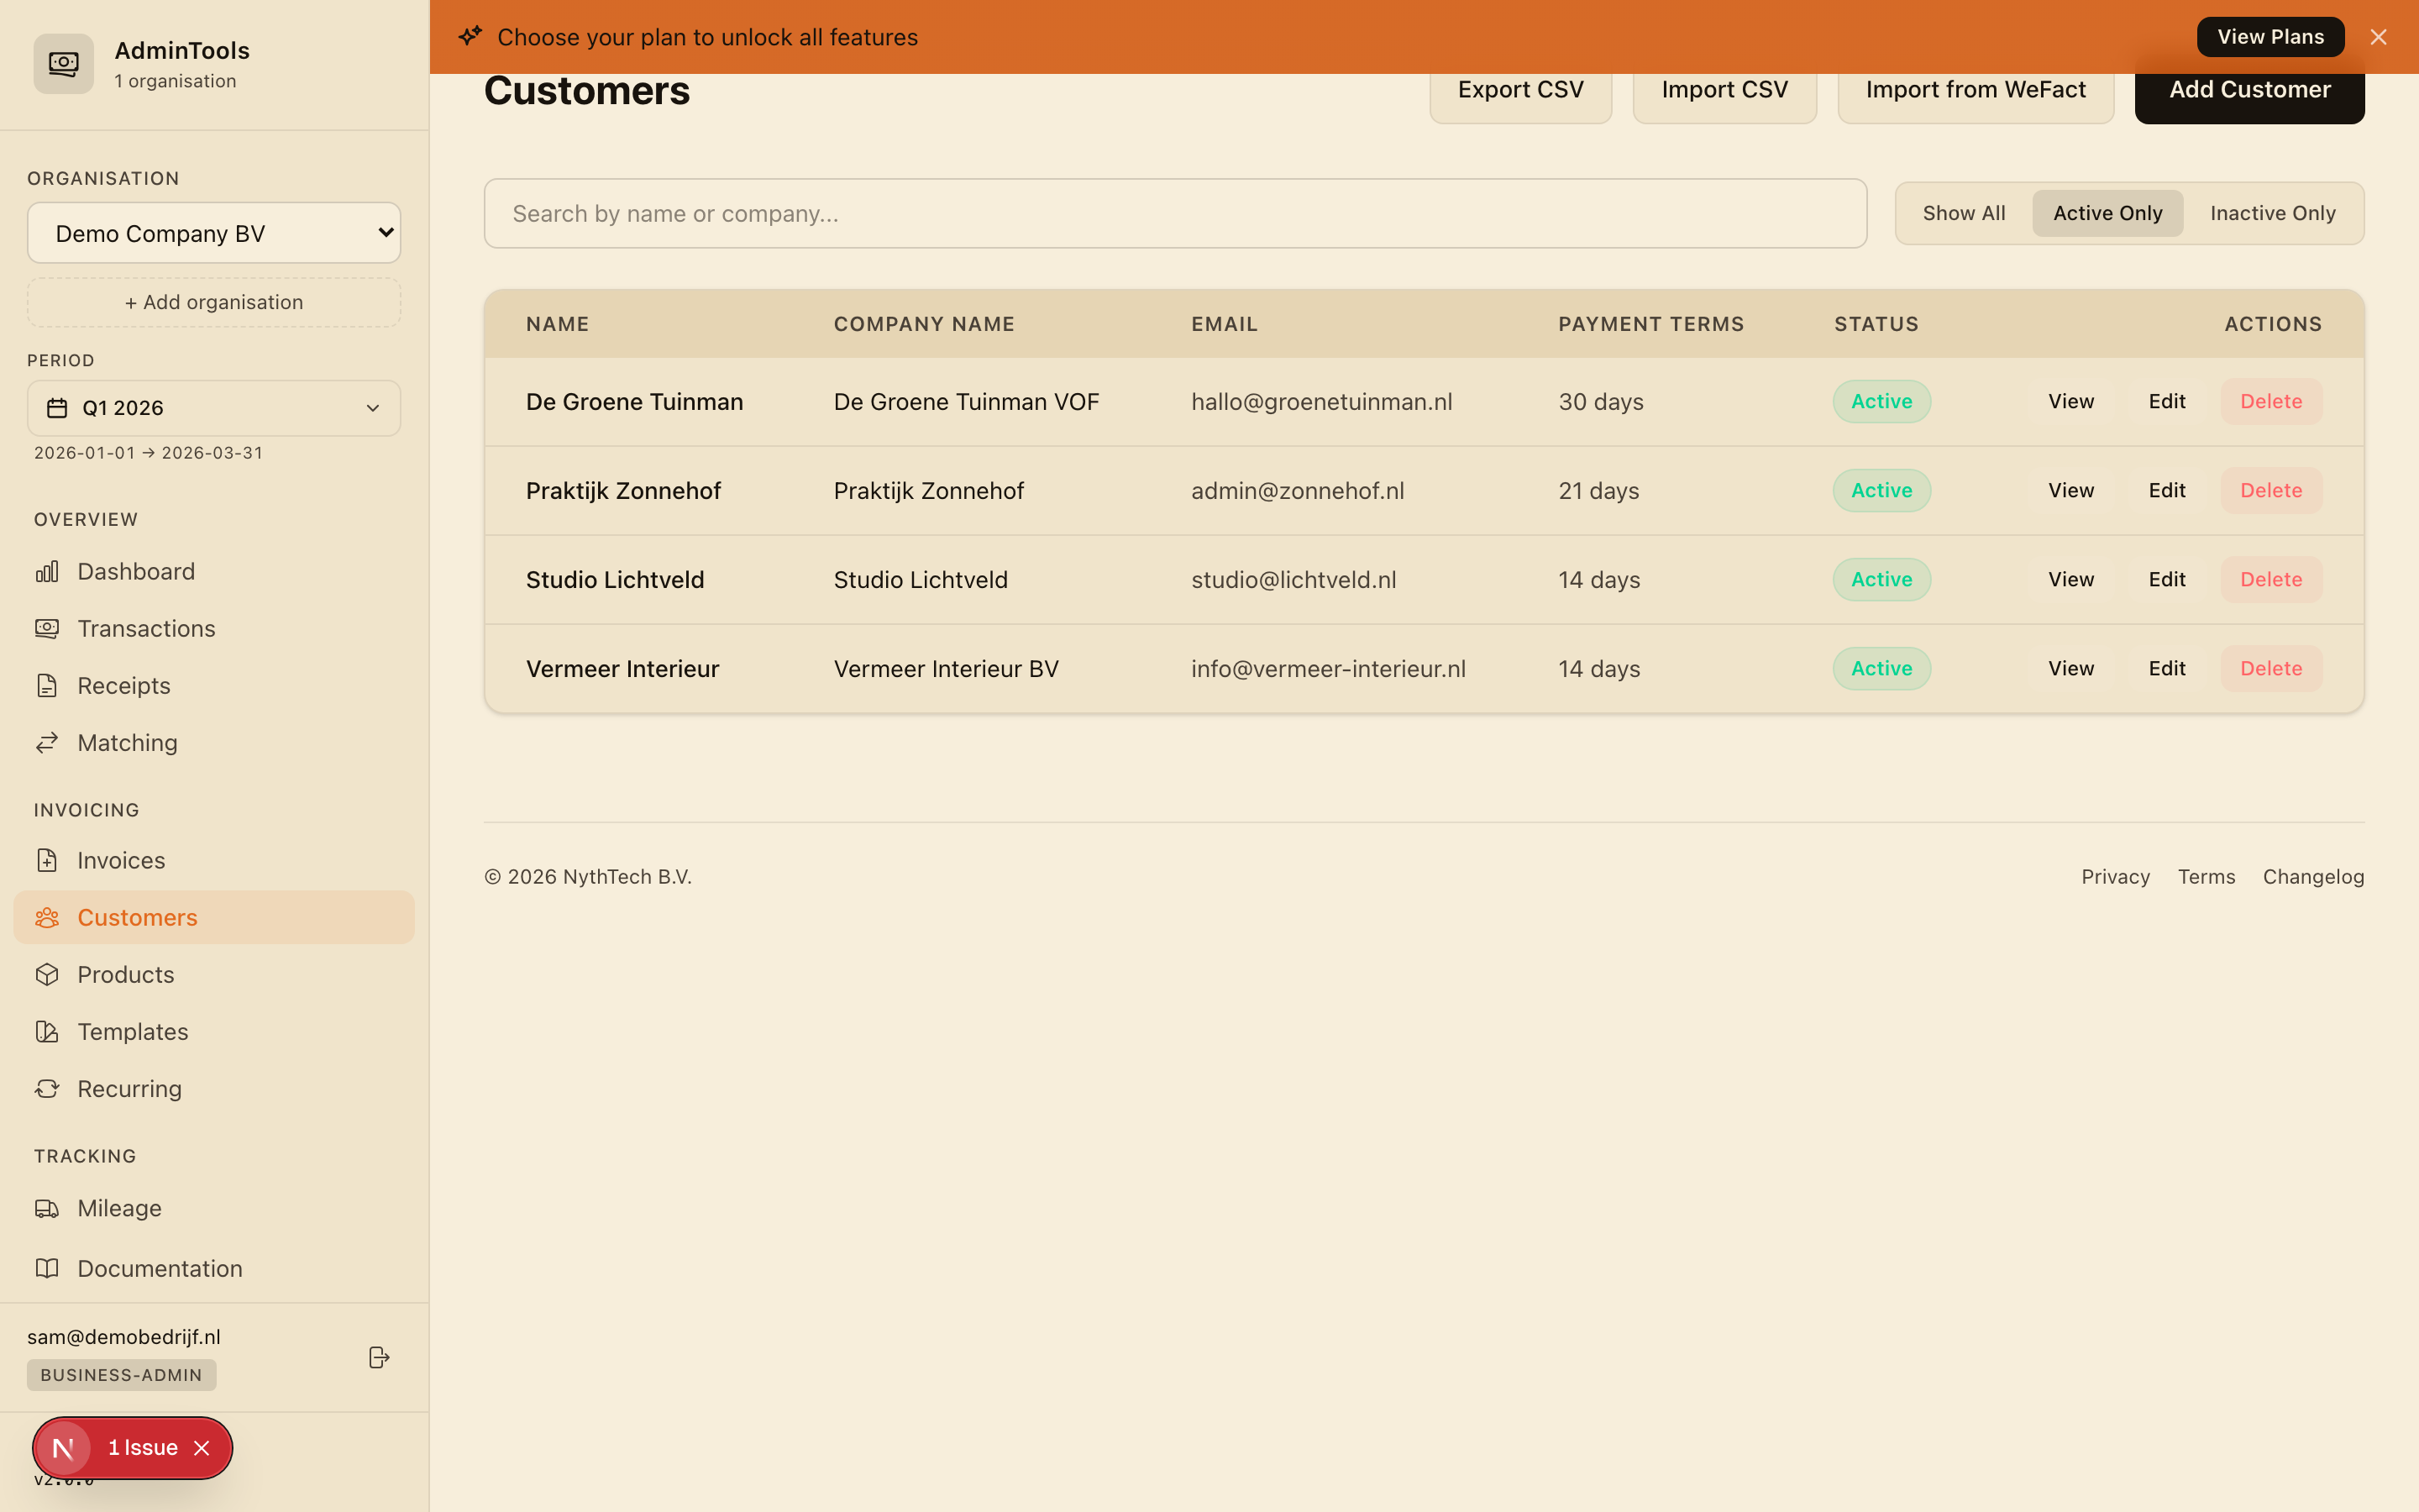2419x1512 pixels.
Task: Click the N badge icon on issue pill
Action: (x=63, y=1448)
